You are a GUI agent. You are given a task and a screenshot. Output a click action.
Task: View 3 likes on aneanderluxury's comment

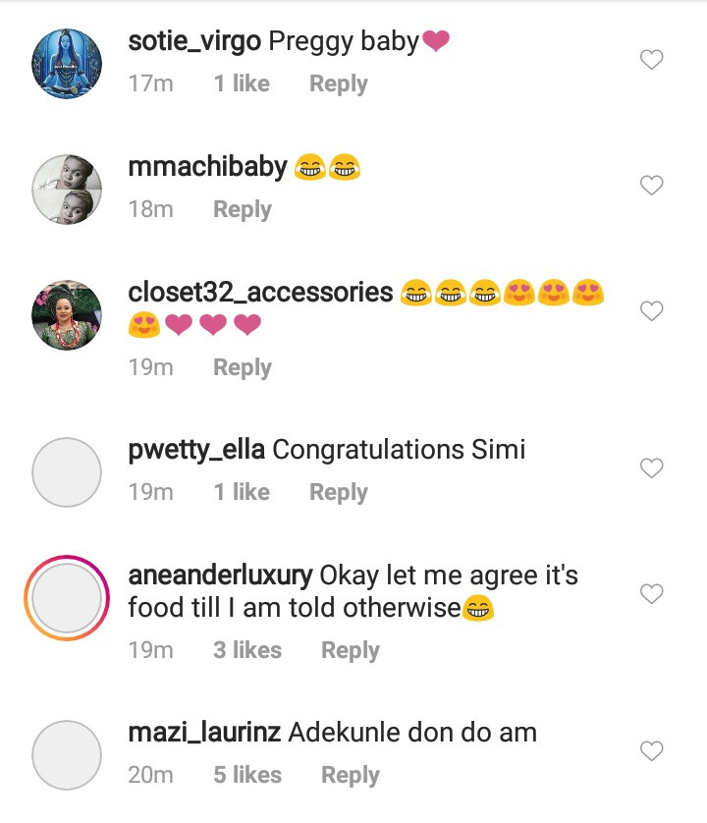[247, 650]
